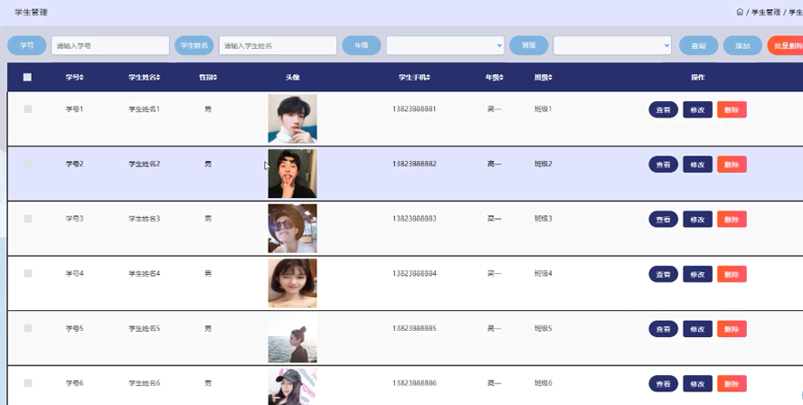Open the 年级 dropdown filter

[x=445, y=45]
